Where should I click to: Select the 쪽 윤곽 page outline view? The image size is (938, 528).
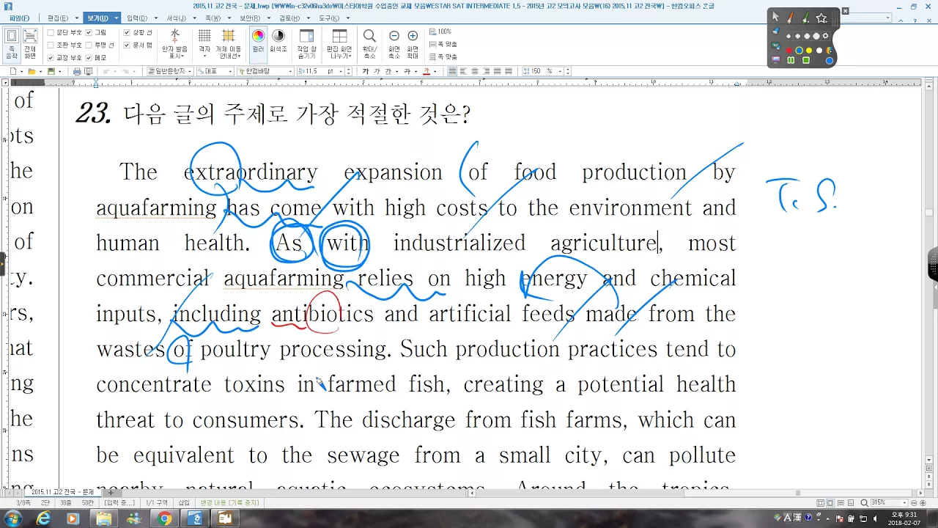tap(12, 45)
